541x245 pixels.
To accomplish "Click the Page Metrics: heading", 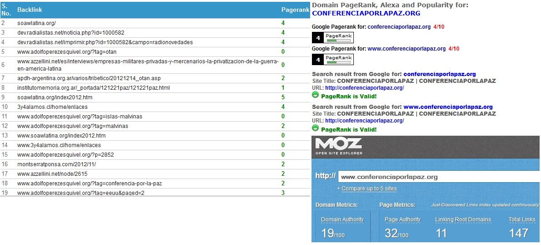I will pos(397,205).
